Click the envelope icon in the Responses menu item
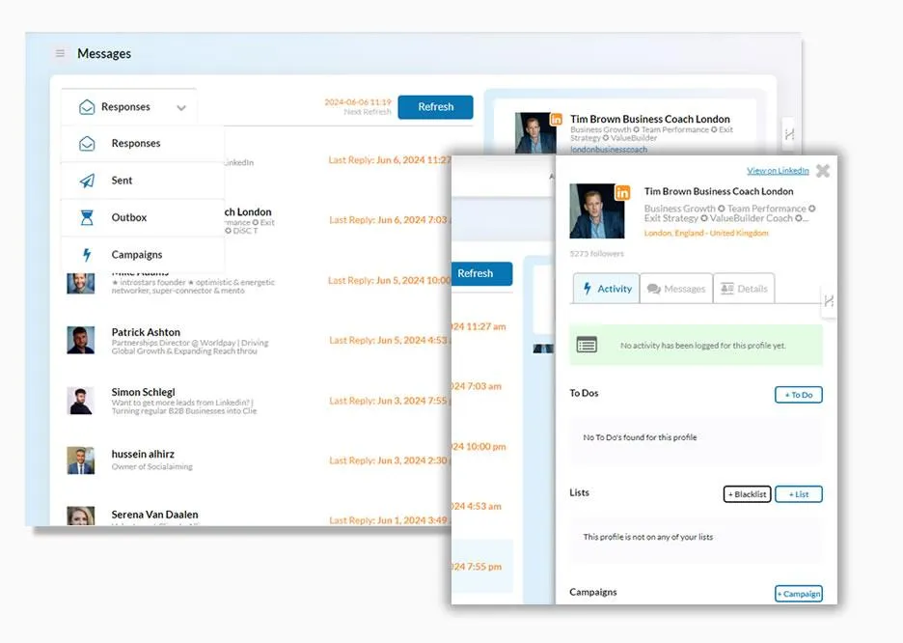This screenshot has height=643, width=903. coord(87,144)
